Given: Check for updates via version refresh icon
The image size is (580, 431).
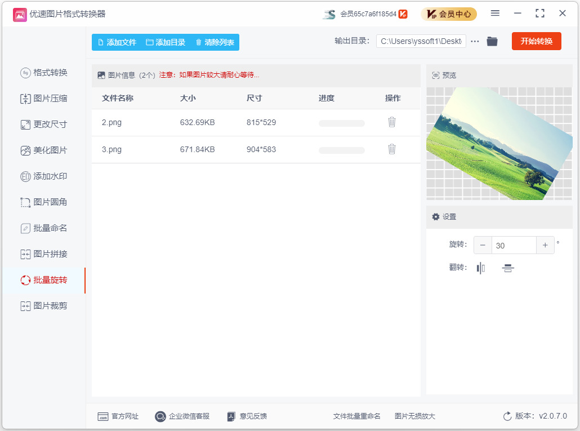Looking at the screenshot, I should tap(507, 416).
